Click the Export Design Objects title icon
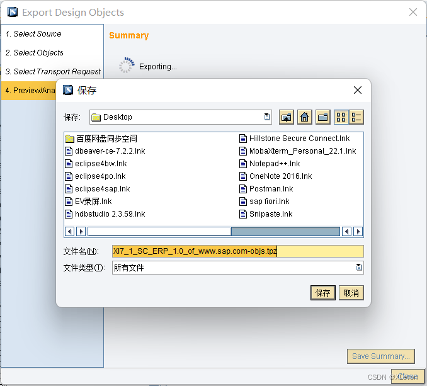Screen dimensions: 427x386 point(13,12)
